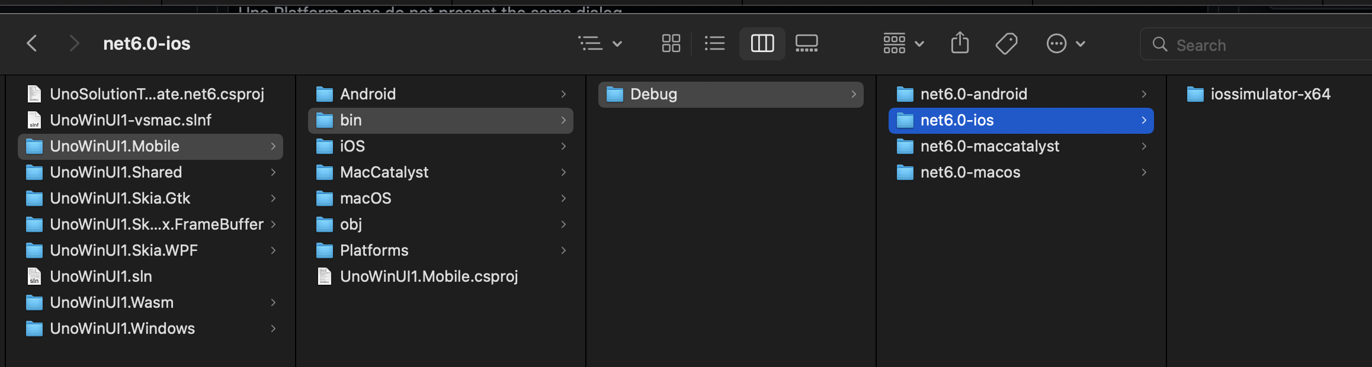1372x367 pixels.
Task: Switch to icon view in the toolbar
Action: (670, 43)
